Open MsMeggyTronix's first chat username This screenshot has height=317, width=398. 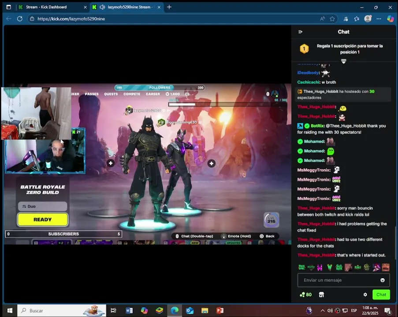314,170
